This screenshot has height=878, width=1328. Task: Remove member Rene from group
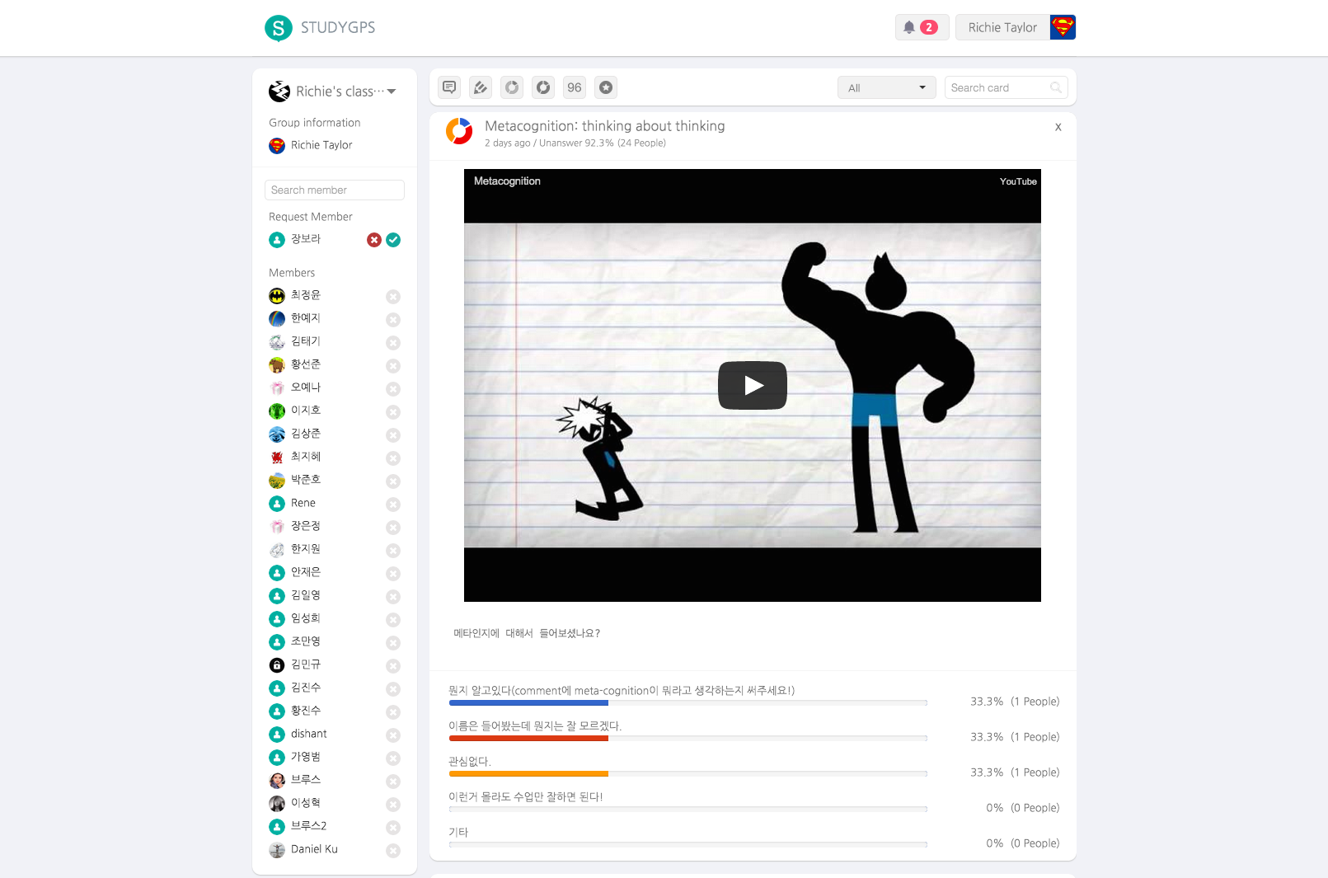(x=393, y=505)
